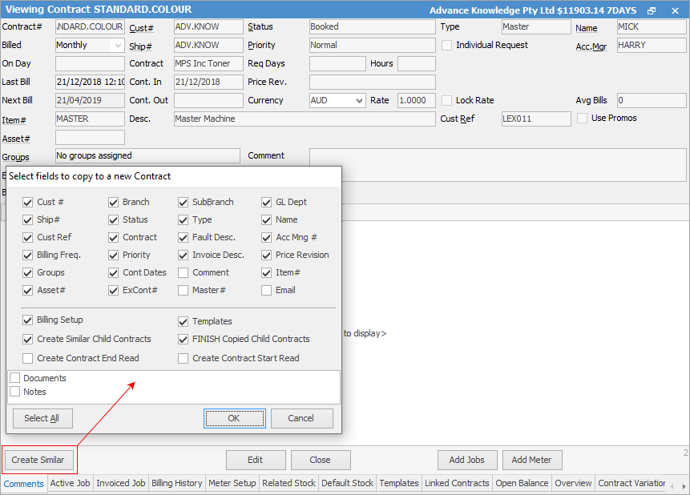Select the Linked Contracts tab
Screen dimensions: 690x495
tap(457, 483)
